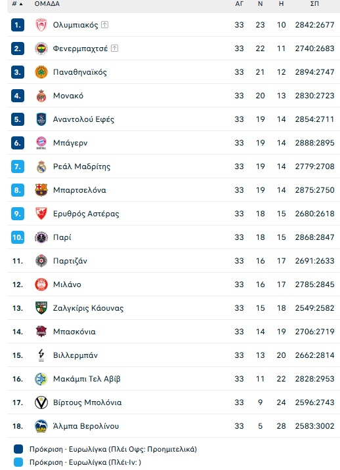
Task: Click promotion arrow icon beside Φενερμπαχτσέ
Action: pos(114,49)
